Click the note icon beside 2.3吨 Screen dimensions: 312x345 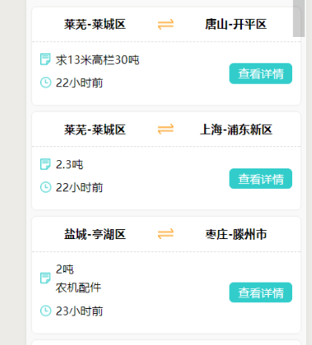45,164
